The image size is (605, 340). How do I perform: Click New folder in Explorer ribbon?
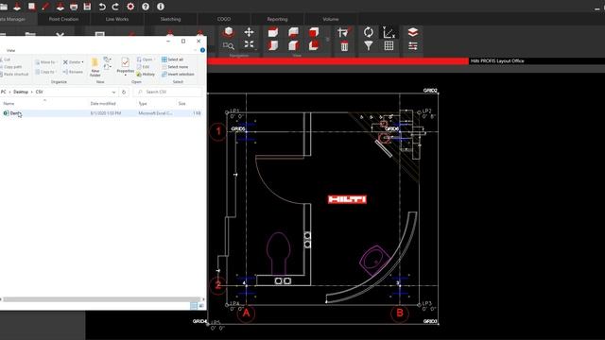pyautogui.click(x=95, y=67)
